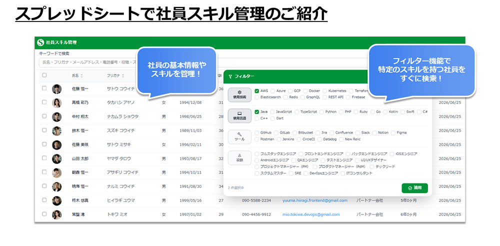Enable the Elasticsearch checkbox
Image resolution: width=500 pixels, height=246 pixels.
(256, 97)
